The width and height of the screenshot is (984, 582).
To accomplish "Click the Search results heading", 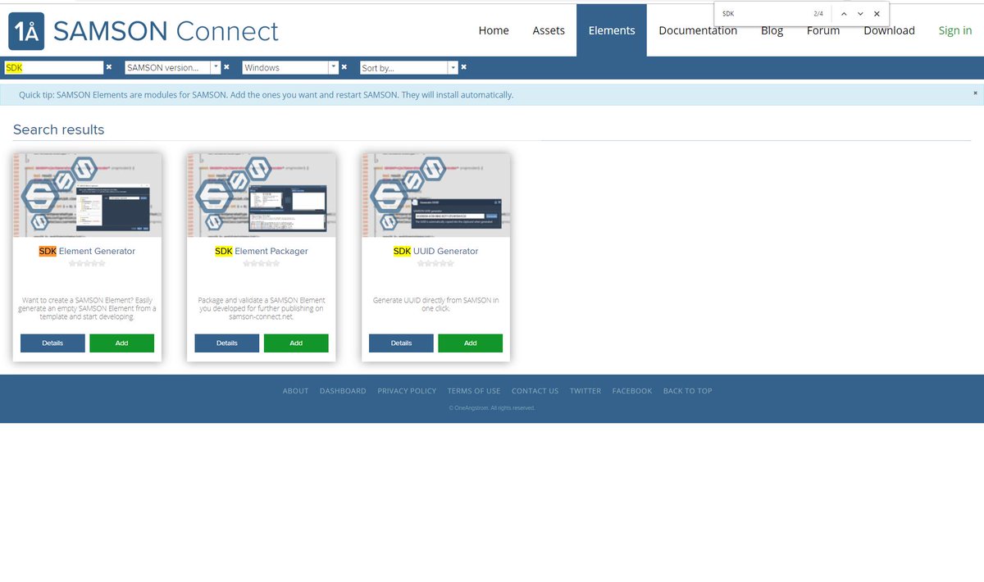I will (x=59, y=130).
